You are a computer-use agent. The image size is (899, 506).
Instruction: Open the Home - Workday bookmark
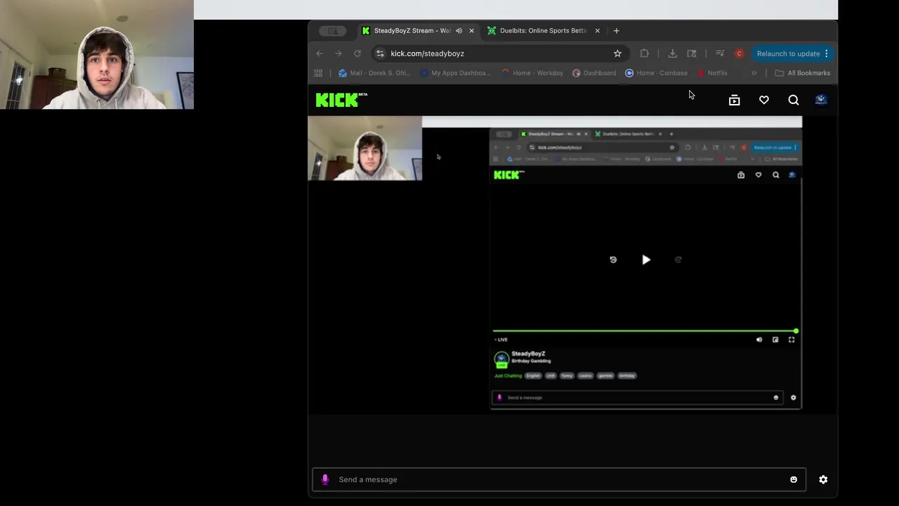pos(532,73)
